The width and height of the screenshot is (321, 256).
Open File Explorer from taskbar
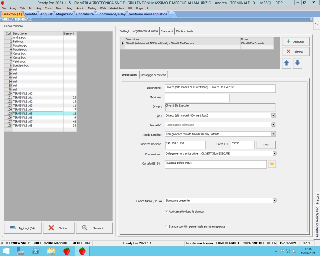[51, 251]
